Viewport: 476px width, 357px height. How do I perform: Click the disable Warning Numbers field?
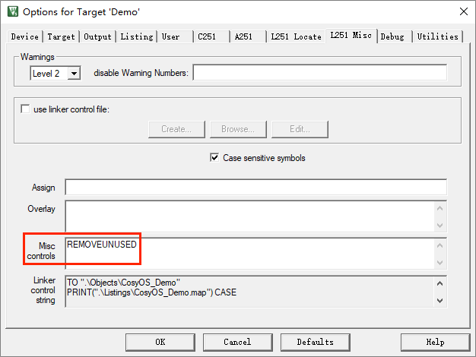[x=319, y=73]
